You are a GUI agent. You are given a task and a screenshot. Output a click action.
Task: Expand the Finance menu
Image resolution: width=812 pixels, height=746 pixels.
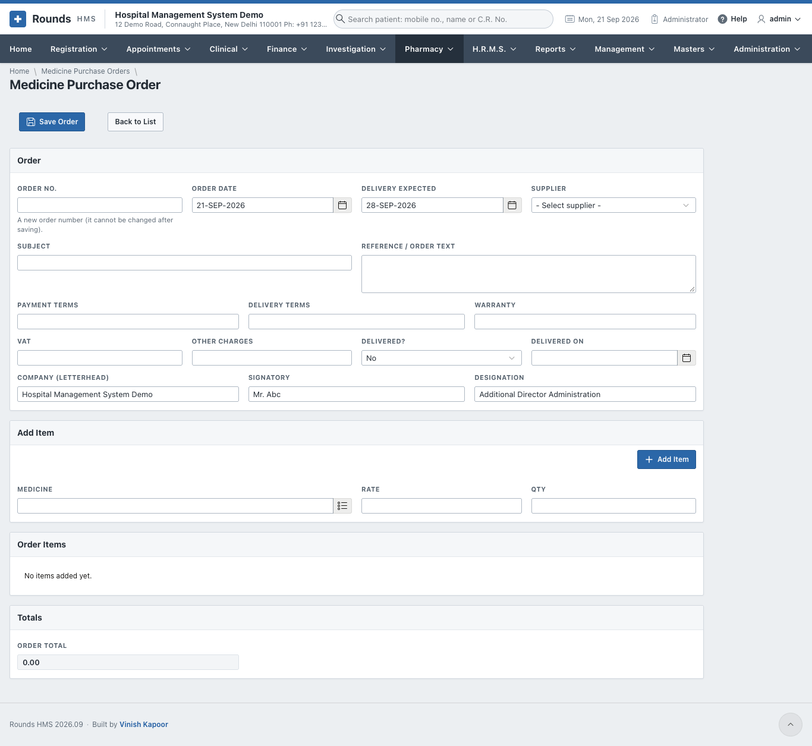(287, 49)
